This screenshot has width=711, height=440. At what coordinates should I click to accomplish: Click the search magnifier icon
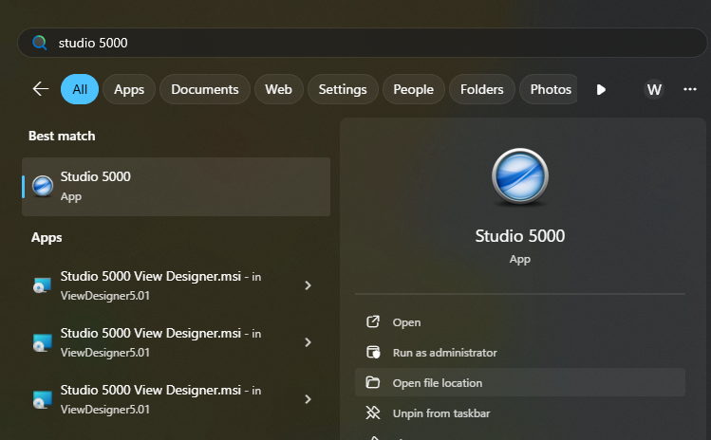point(39,43)
